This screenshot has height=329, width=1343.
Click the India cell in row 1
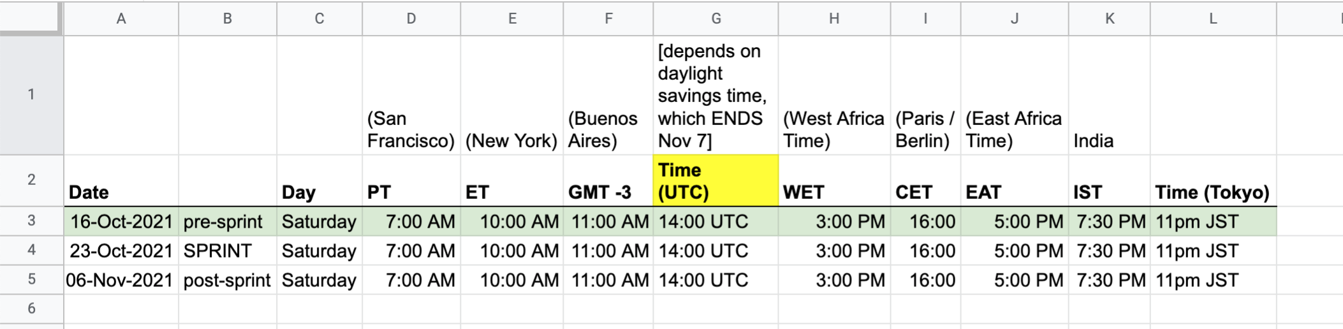click(1109, 140)
